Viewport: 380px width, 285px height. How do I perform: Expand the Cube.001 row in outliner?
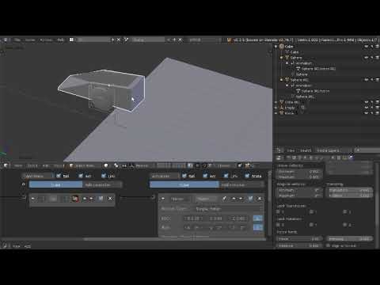click(x=276, y=102)
